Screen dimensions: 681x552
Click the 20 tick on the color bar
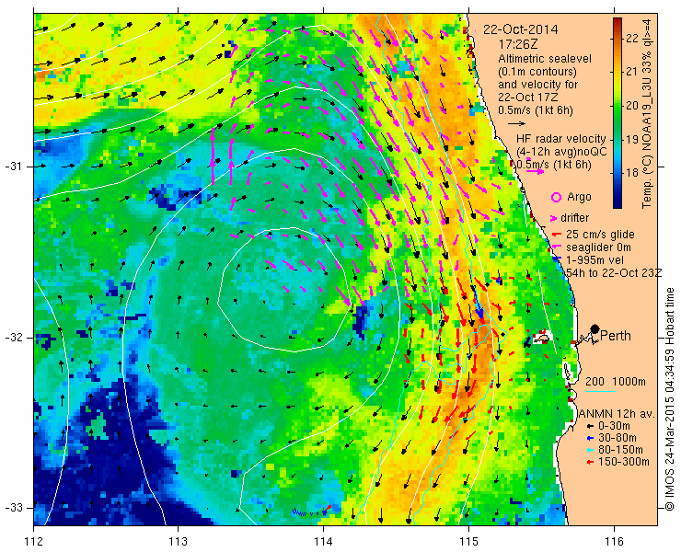click(633, 106)
